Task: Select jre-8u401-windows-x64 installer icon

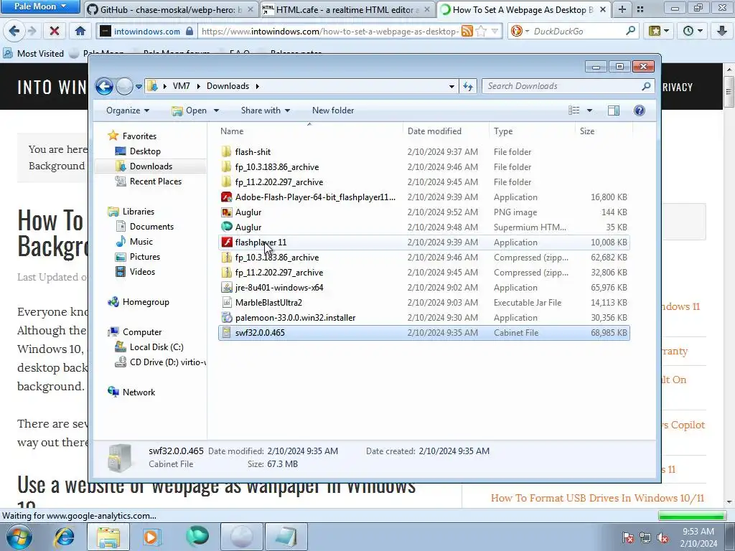Action: tap(227, 288)
